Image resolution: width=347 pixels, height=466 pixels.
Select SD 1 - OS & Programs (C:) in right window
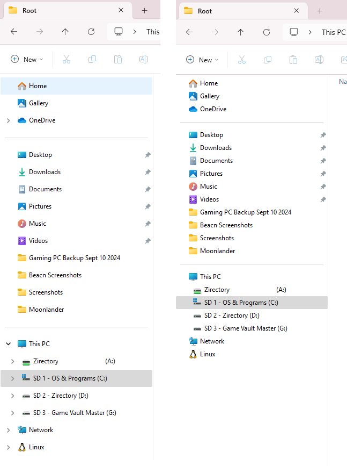(x=252, y=303)
